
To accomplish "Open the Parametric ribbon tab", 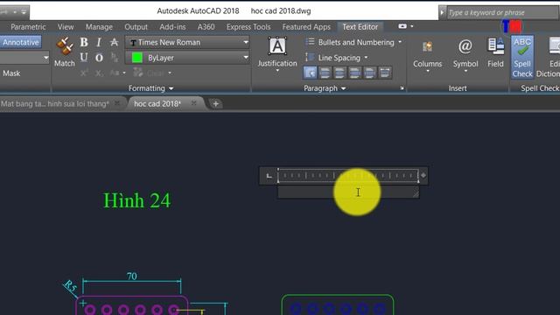I will coord(28,27).
